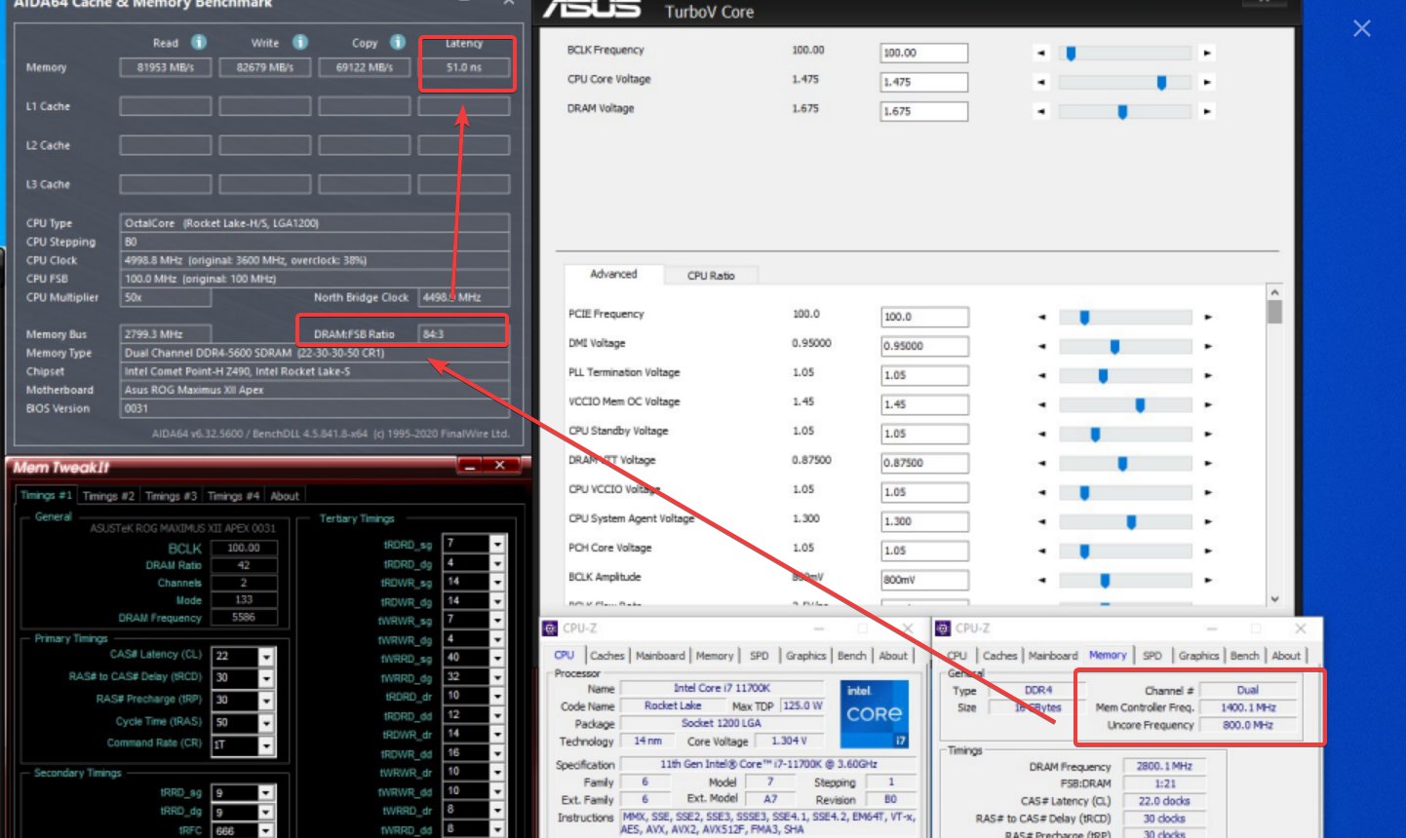Image resolution: width=1406 pixels, height=838 pixels.
Task: Click the up arrow of TurboV Advanced scrollbar
Action: (x=1274, y=292)
